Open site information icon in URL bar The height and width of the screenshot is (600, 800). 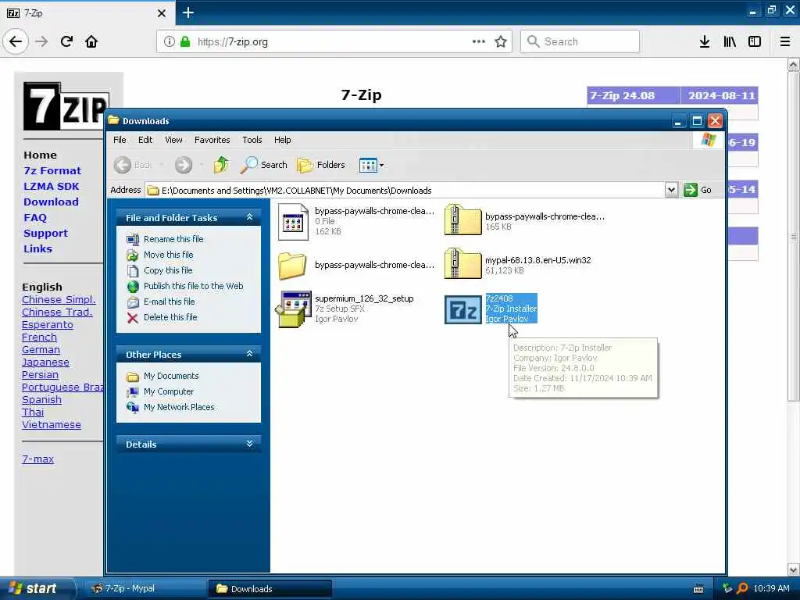[169, 42]
